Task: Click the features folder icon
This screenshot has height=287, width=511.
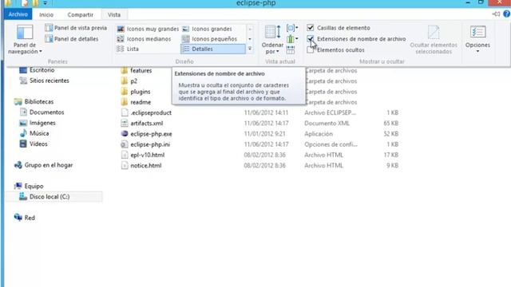Action: pyautogui.click(x=125, y=70)
